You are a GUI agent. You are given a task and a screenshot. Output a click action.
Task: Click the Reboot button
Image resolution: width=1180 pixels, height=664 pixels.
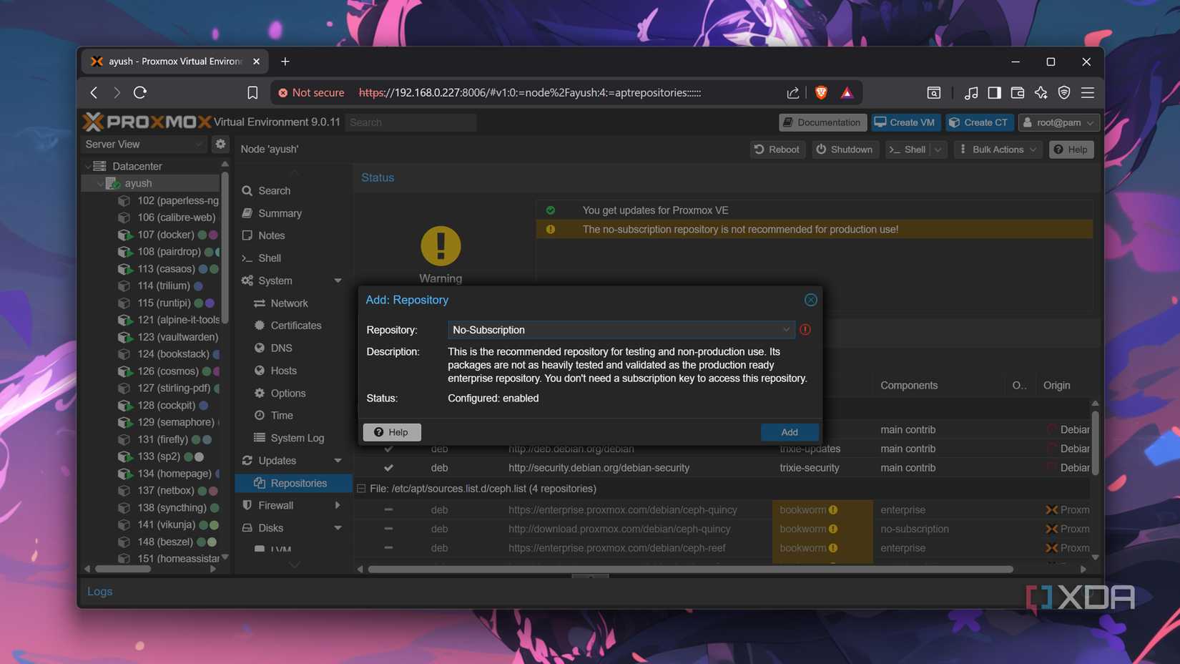(x=777, y=150)
